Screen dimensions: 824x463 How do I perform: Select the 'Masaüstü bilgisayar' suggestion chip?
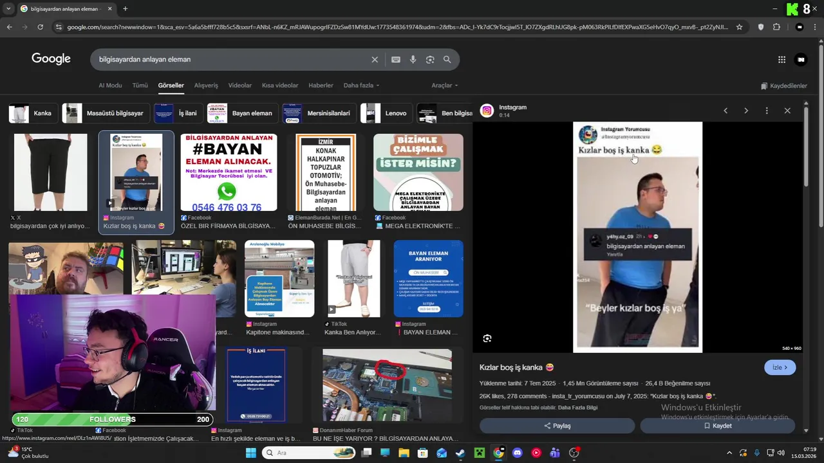(x=106, y=113)
